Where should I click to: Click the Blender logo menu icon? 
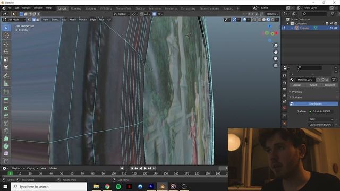[x=4, y=8]
